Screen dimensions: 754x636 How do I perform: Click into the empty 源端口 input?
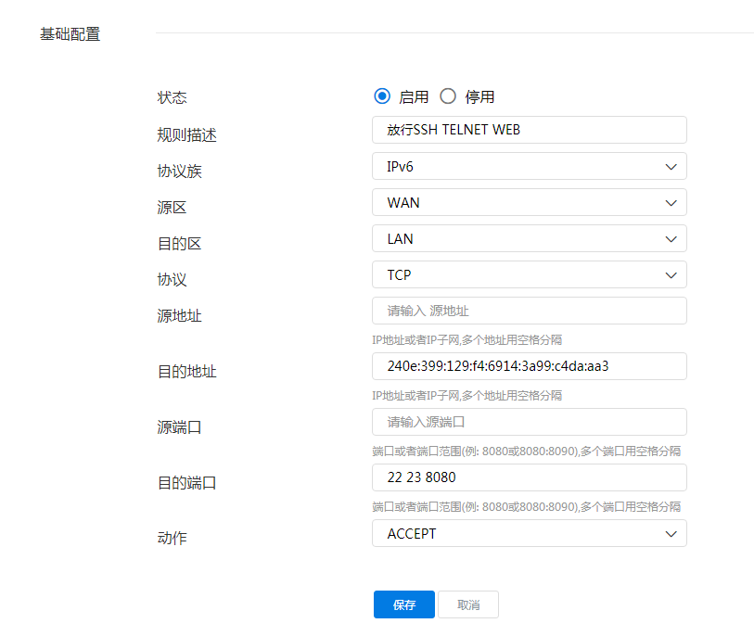pyautogui.click(x=529, y=422)
